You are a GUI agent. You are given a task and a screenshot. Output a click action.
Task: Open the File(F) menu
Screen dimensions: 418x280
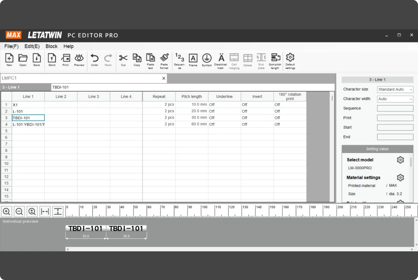point(12,46)
